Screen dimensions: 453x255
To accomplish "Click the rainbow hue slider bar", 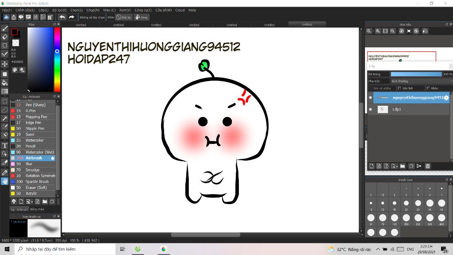I will 57,60.
